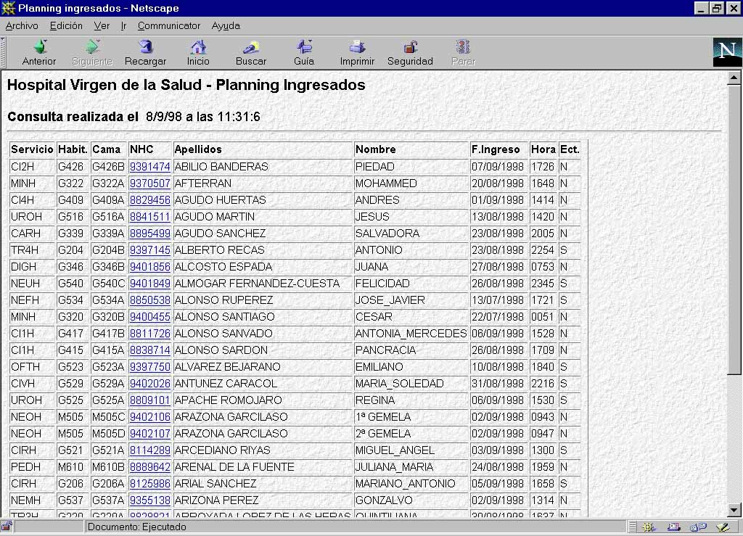Click the toolbar collapse grip handle

pos(4,52)
